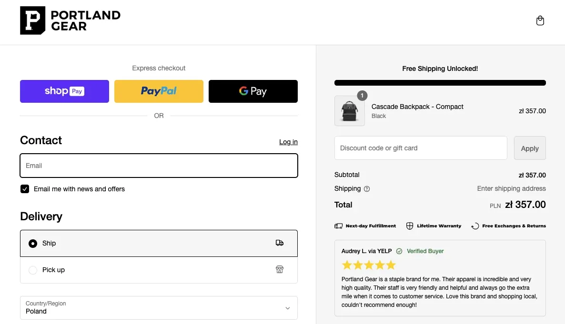Uncheck Email me with news and offers
This screenshot has height=324, width=565.
[x=24, y=189]
